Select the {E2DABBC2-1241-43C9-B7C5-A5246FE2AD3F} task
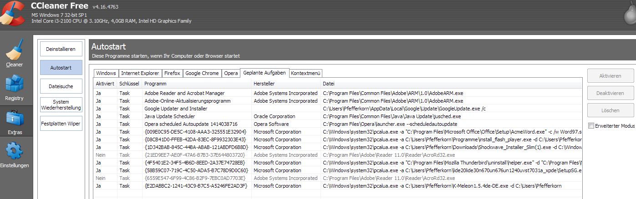Image resolution: width=636 pixels, height=199 pixels. 338,186
